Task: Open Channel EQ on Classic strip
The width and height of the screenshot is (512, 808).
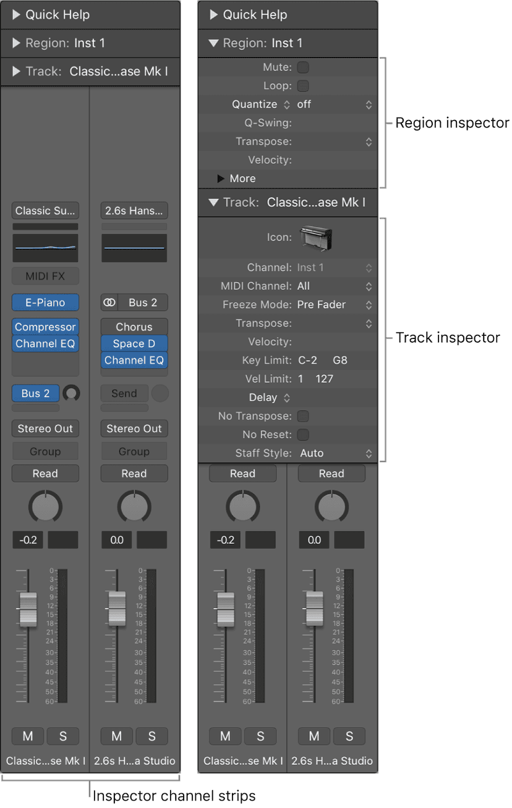Action: pos(45,343)
